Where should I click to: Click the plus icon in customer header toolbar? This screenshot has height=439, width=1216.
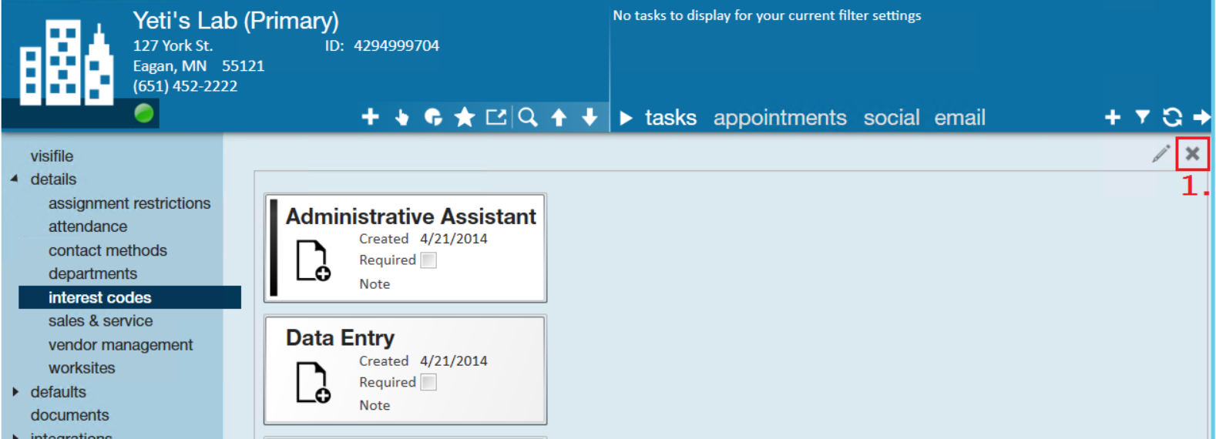[x=370, y=116]
